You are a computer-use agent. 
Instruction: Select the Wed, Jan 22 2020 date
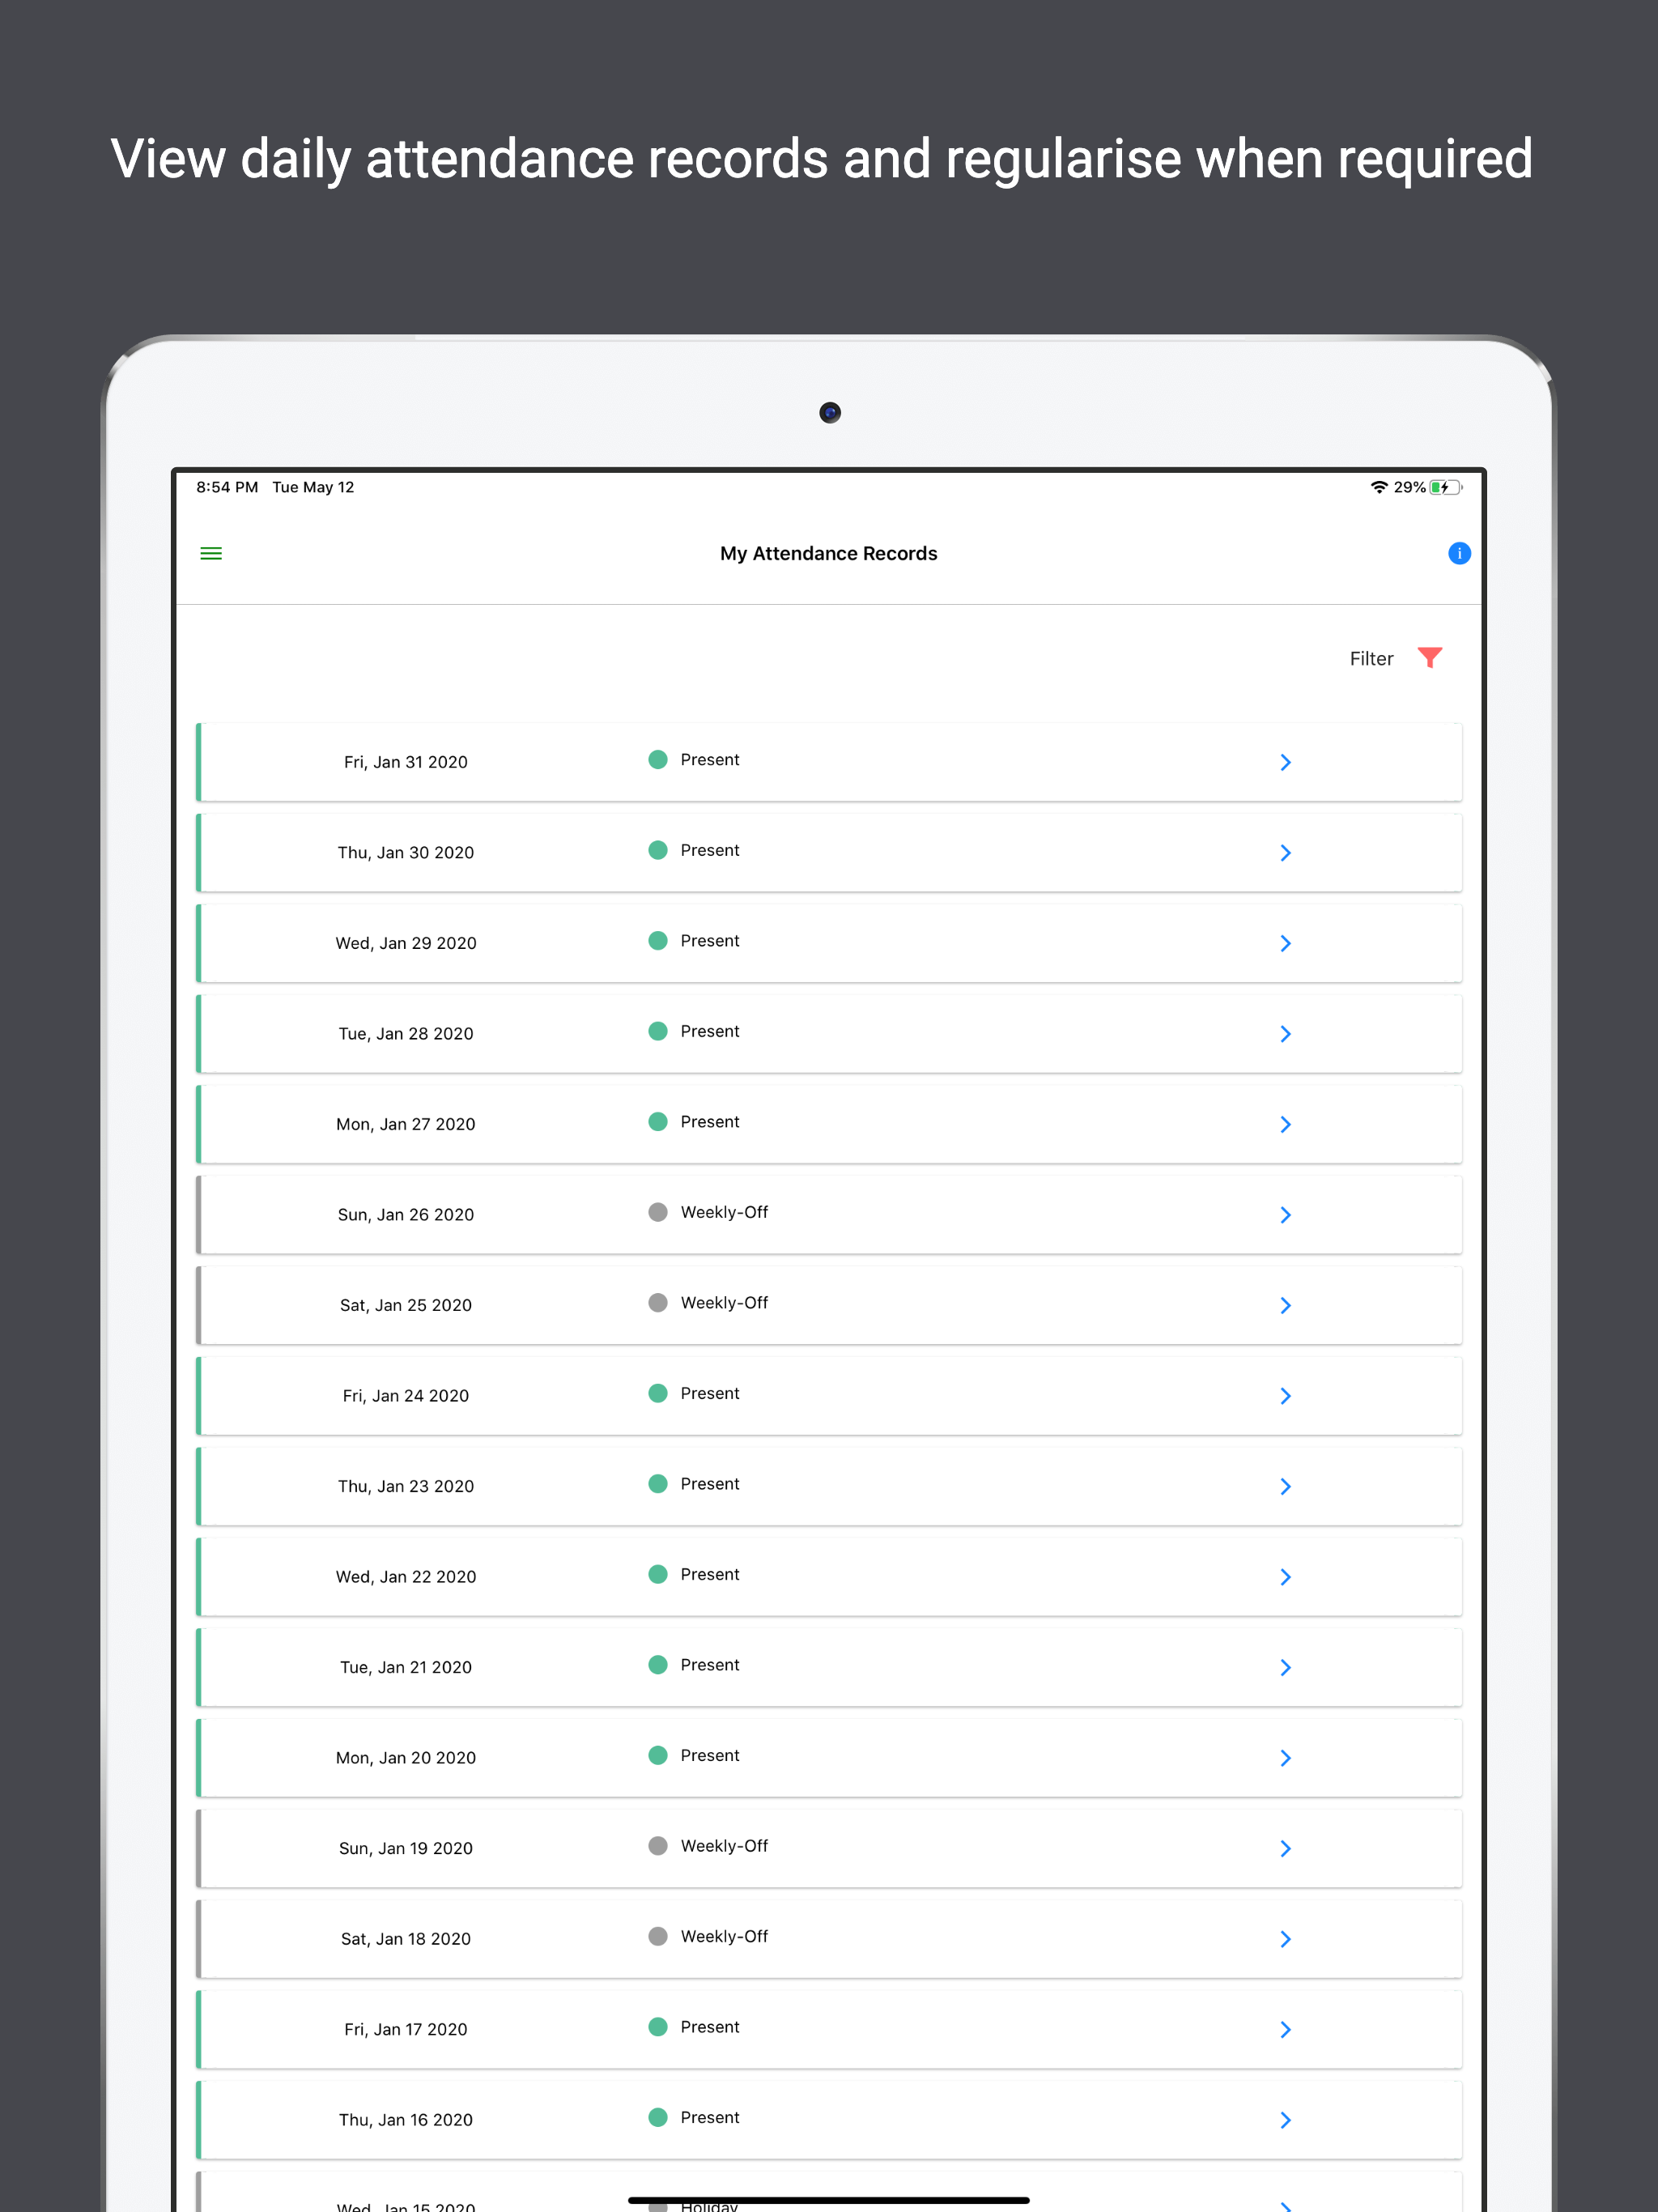coord(406,1577)
